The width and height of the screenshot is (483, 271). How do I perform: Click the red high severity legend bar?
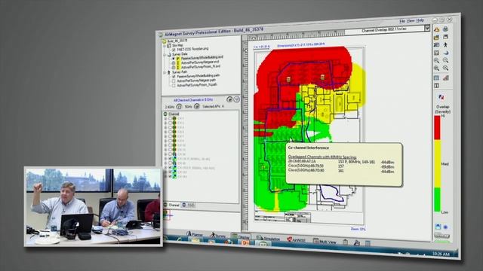tap(437, 127)
